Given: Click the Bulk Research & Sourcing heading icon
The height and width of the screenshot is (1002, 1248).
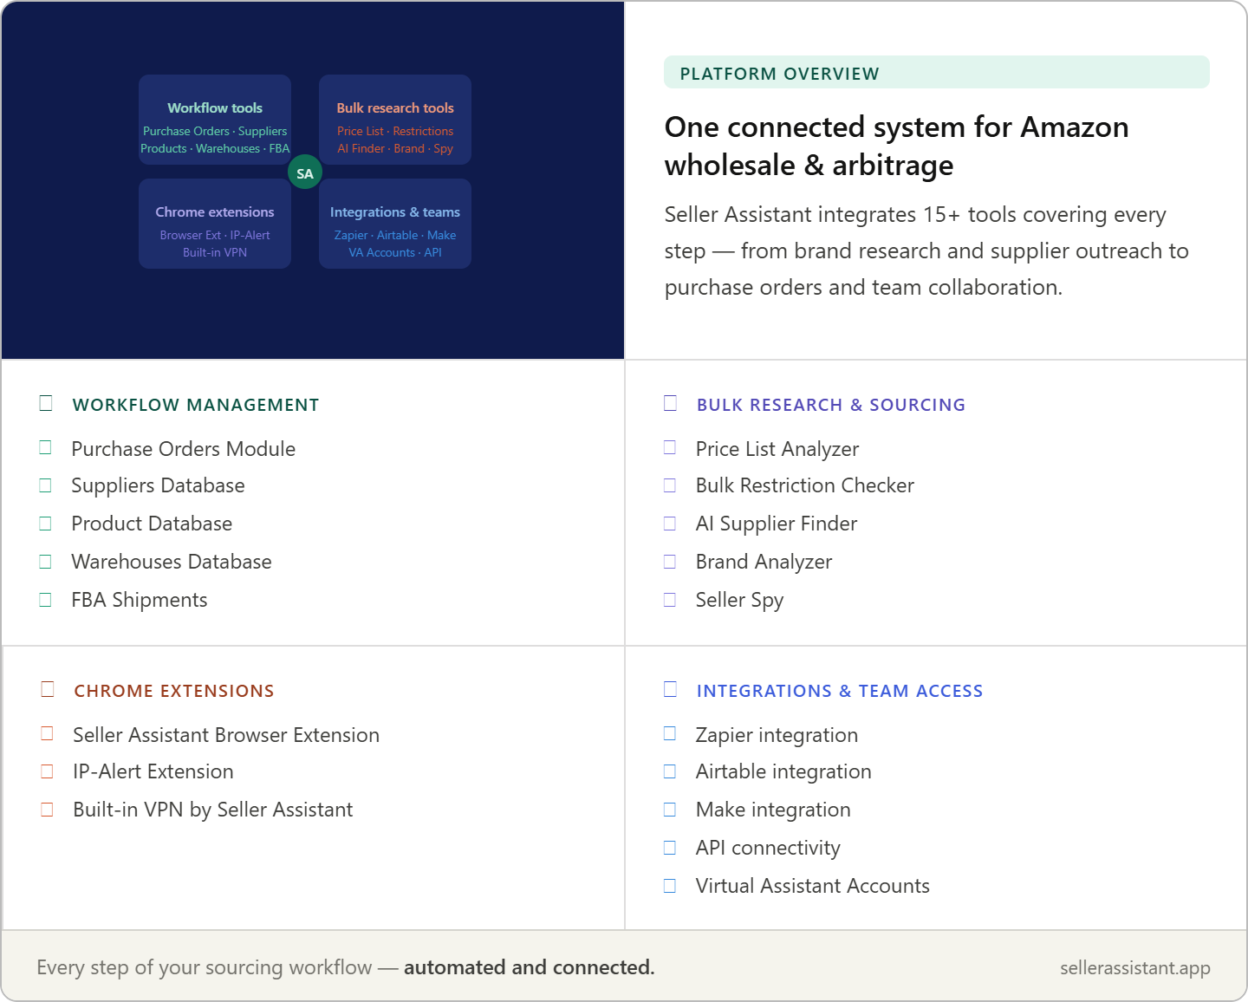Looking at the screenshot, I should click(670, 403).
